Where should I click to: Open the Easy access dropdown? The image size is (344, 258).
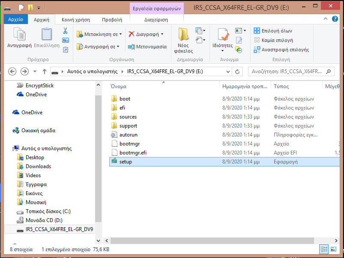point(200,40)
